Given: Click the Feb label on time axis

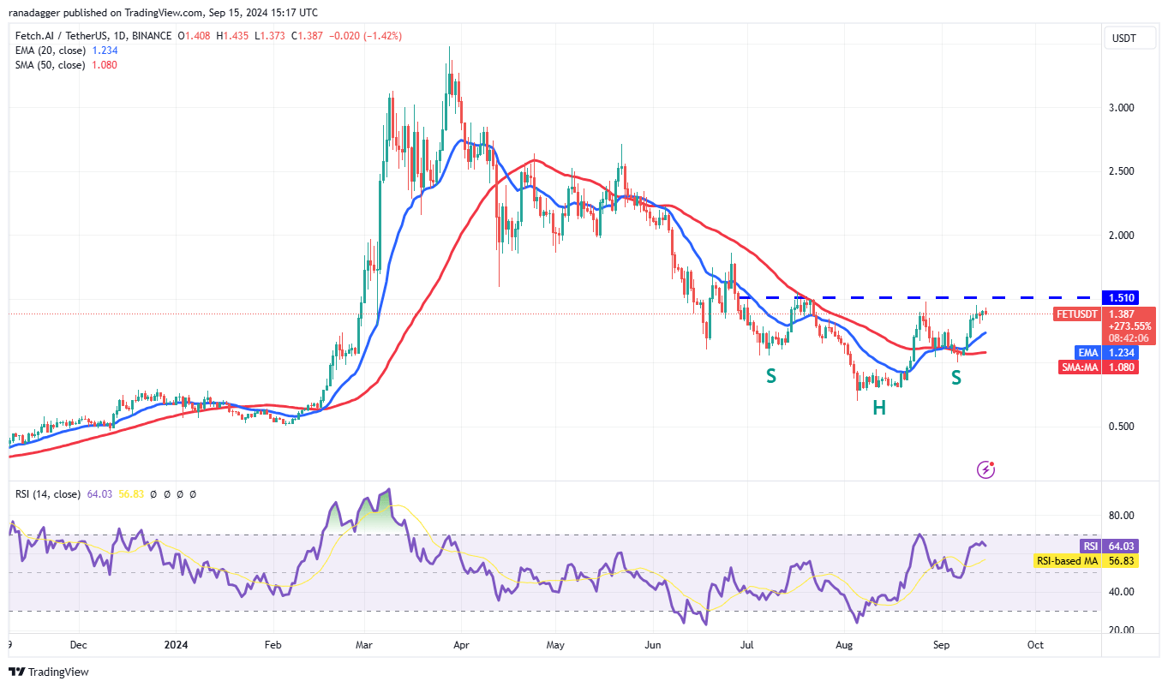Looking at the screenshot, I should pos(273,645).
